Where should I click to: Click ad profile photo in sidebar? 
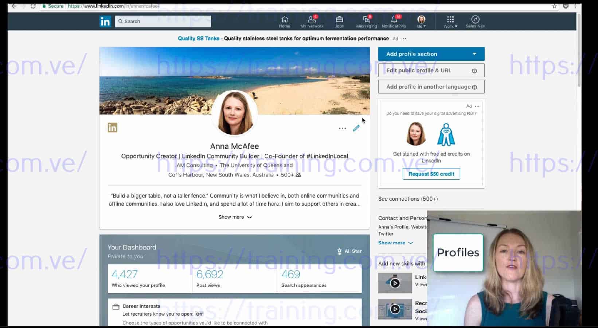pyautogui.click(x=416, y=134)
